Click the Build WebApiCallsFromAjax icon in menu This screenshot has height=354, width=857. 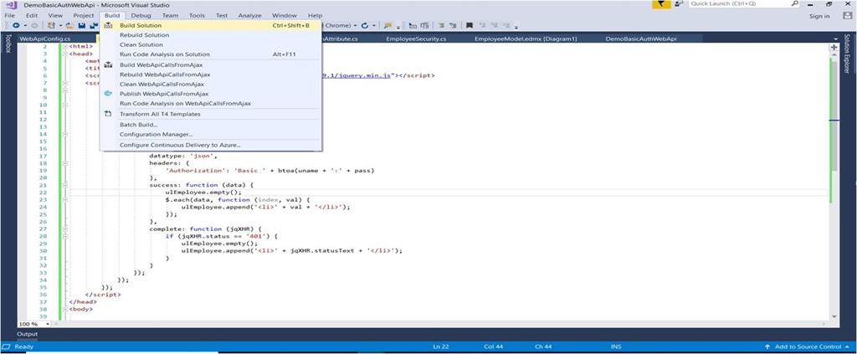[x=108, y=65]
